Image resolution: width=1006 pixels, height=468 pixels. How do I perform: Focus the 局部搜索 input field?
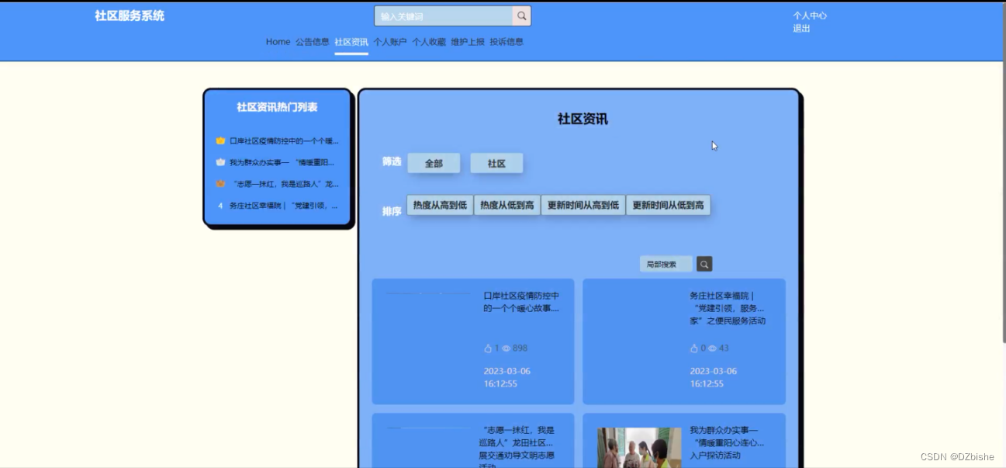tap(666, 264)
